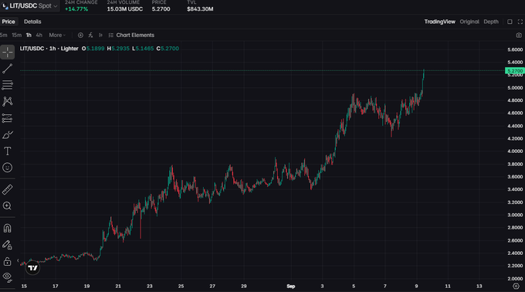Toggle stay in drawing mode
Screen dimensions: 525x292
(x=8, y=245)
